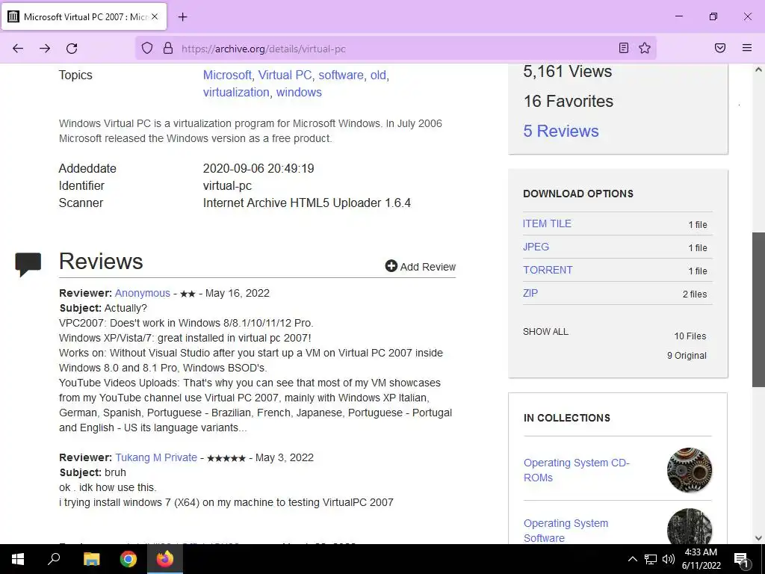This screenshot has width=765, height=574.
Task: Click the Operating System Software collection thumbnail
Action: point(689,526)
